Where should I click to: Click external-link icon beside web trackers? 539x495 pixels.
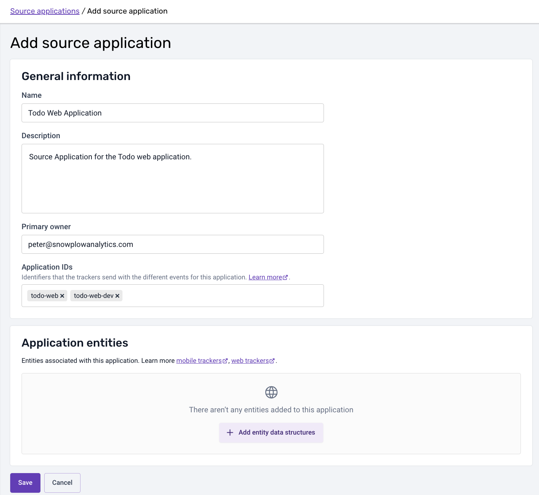[272, 361]
